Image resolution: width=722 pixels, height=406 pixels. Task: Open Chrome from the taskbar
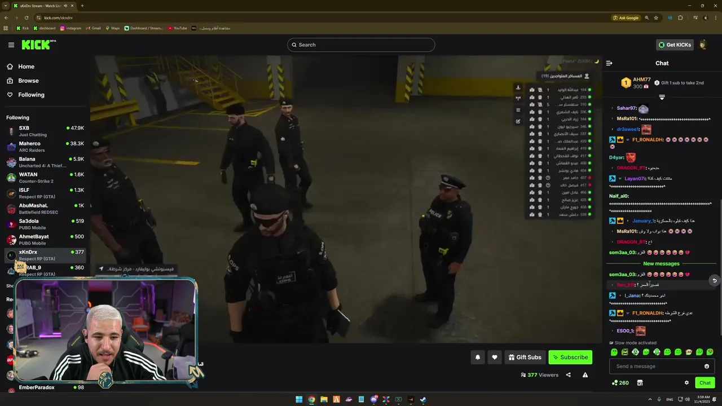pyautogui.click(x=311, y=400)
